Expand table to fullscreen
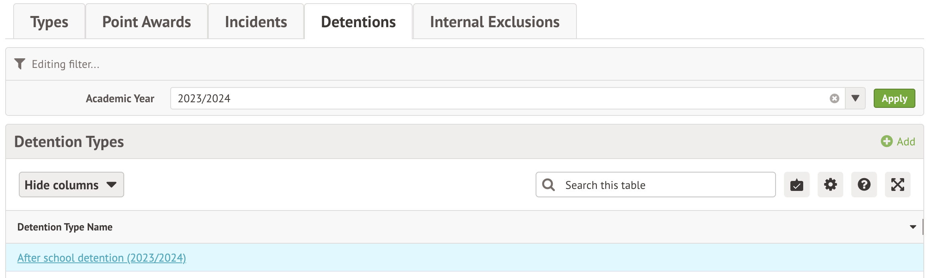The height and width of the screenshot is (278, 931). click(x=897, y=185)
